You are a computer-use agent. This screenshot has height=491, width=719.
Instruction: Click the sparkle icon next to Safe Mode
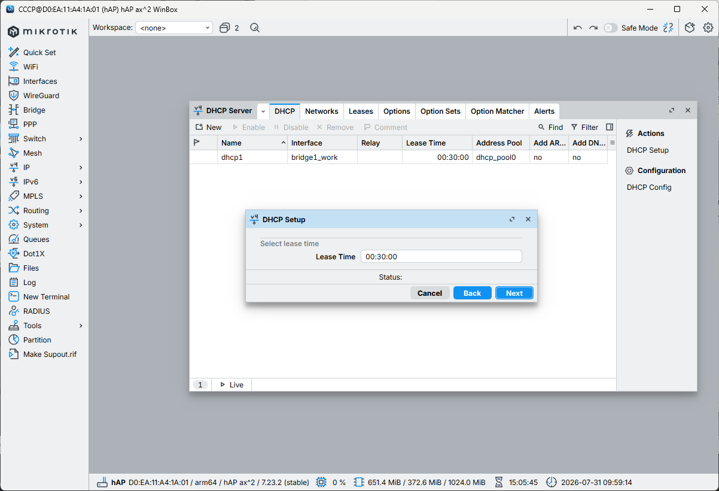[x=669, y=28]
